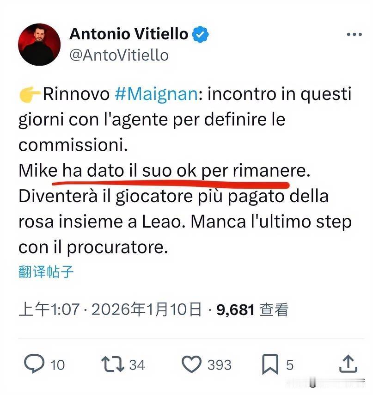Open Antonio Vitiello's profile avatar
373x395 pixels.
click(x=39, y=44)
